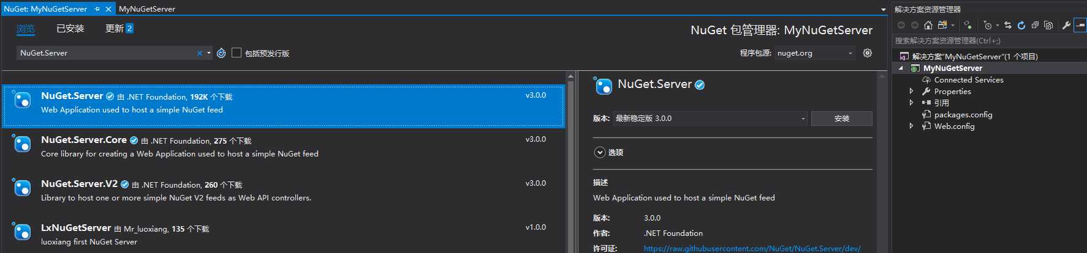Image resolution: width=1087 pixels, height=253 pixels.
Task: Click the connected service status toolbar icon
Action: pos(968,25)
